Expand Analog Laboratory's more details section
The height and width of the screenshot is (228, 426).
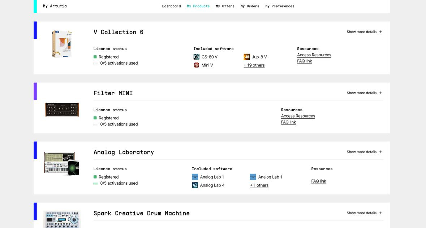coord(364,152)
